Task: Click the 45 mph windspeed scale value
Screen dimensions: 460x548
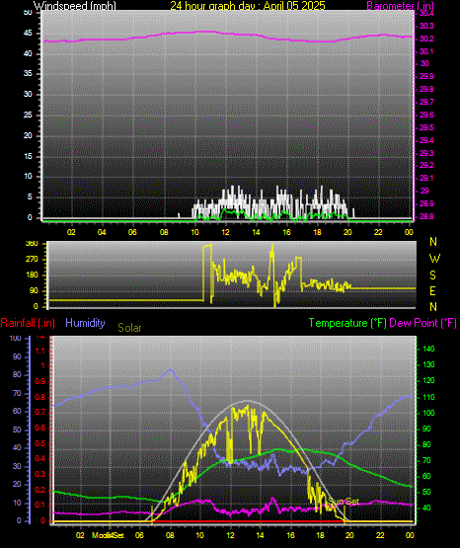Action: click(28, 34)
